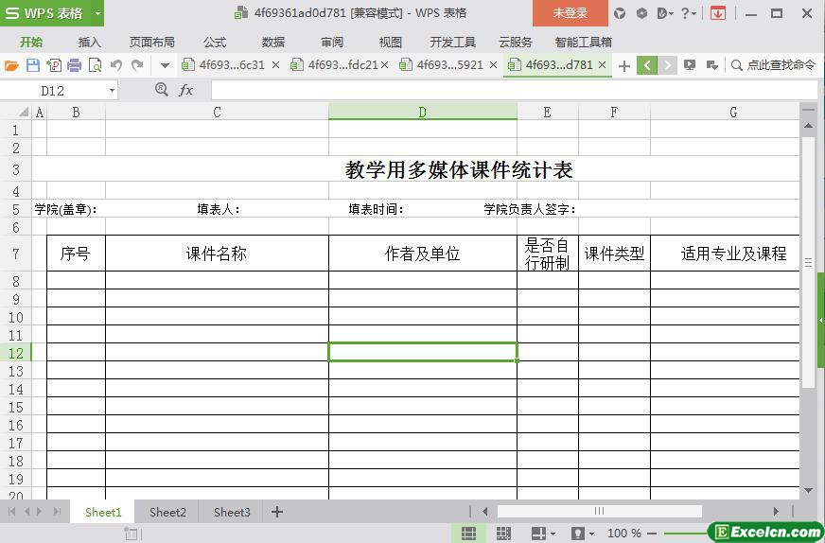
Task: Open the 页面布局 ribbon tab
Action: pyautogui.click(x=152, y=42)
